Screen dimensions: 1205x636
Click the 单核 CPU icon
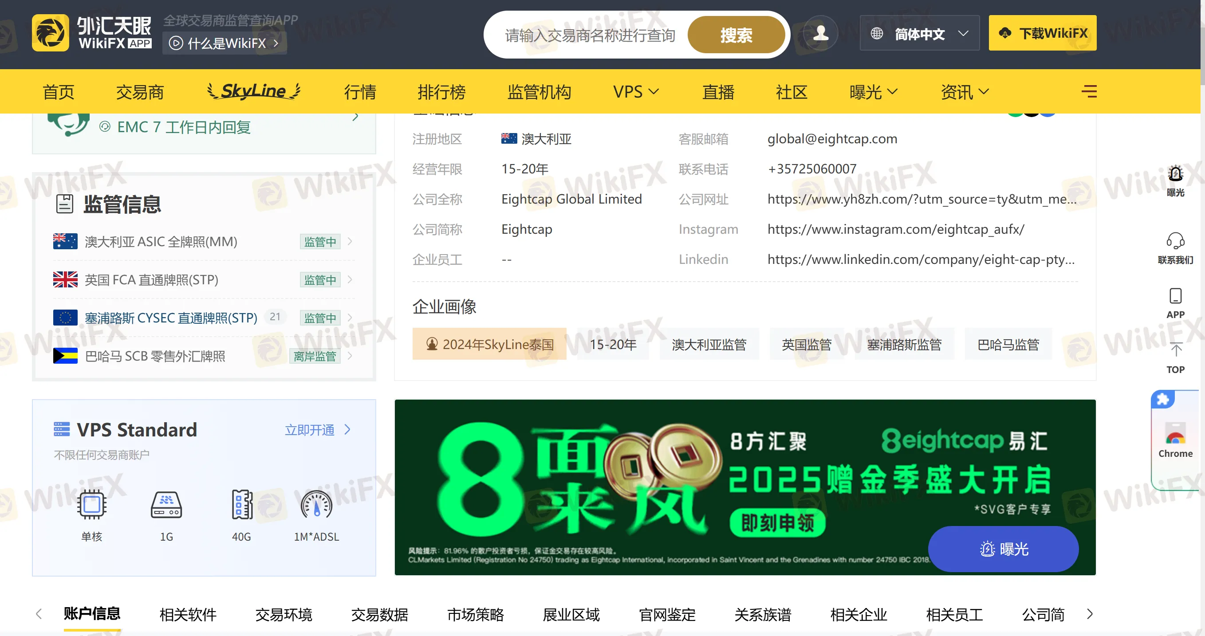tap(92, 505)
